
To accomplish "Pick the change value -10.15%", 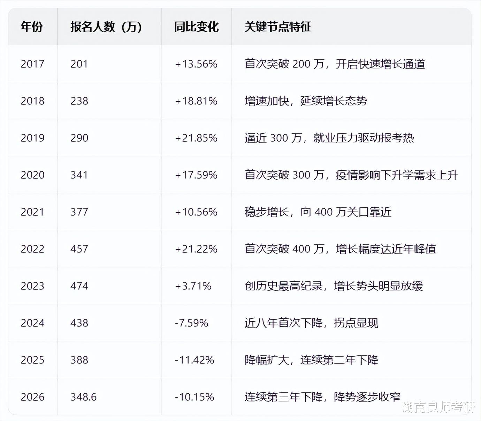I will [194, 397].
